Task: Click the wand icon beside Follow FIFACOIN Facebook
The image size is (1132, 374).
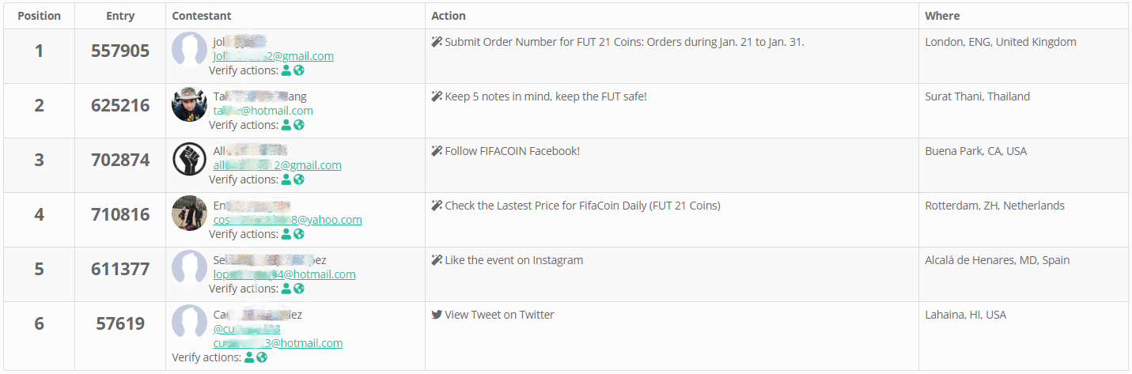Action: click(437, 151)
